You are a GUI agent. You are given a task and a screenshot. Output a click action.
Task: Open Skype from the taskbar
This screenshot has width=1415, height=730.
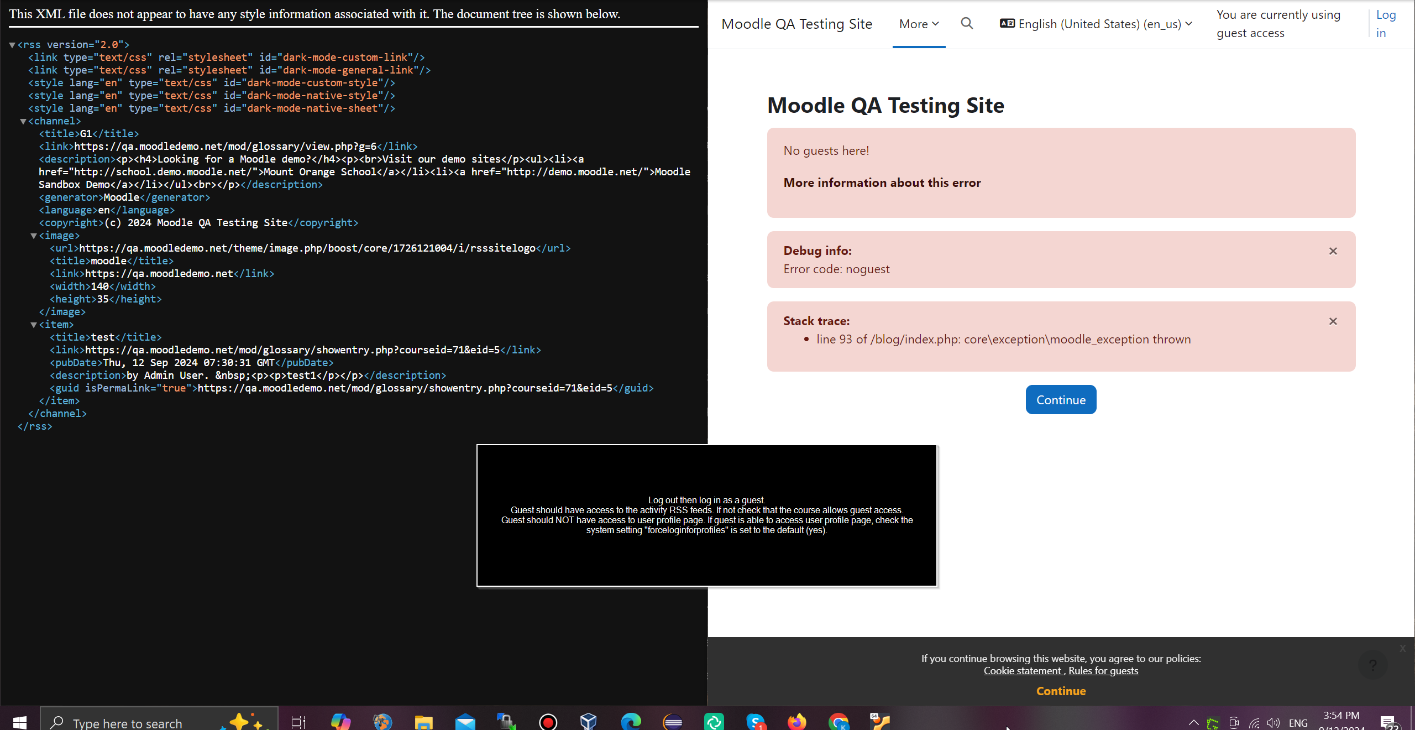756,722
